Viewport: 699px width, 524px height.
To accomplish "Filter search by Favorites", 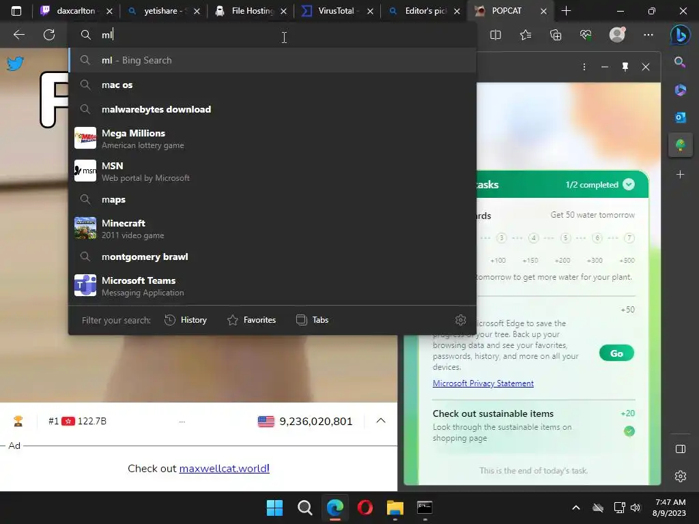I will point(251,320).
